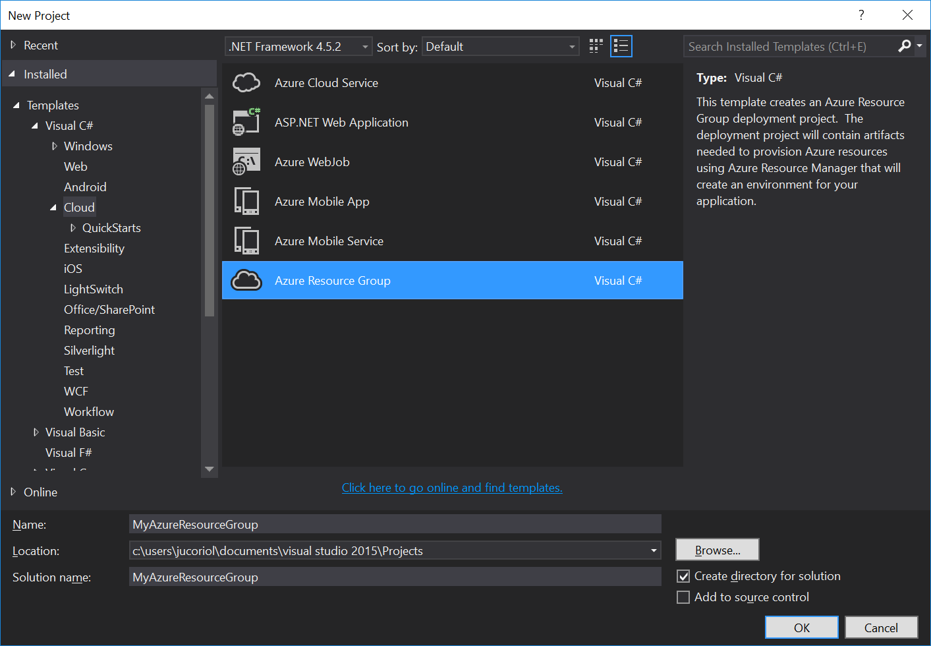This screenshot has width=931, height=646.
Task: Expand the Recent section
Action: [x=13, y=45]
